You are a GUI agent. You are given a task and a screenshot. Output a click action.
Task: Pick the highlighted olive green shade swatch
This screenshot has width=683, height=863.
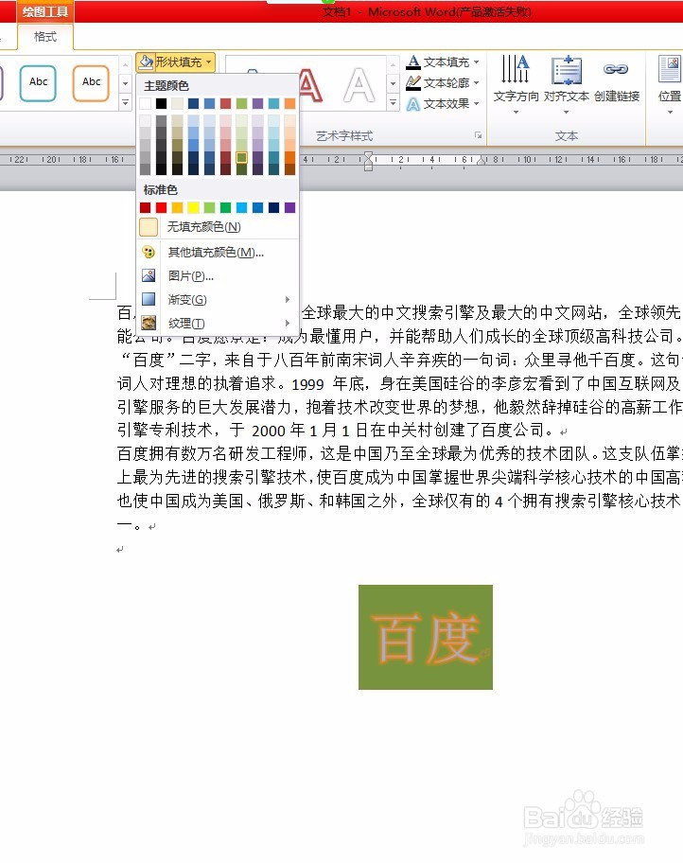point(241,157)
